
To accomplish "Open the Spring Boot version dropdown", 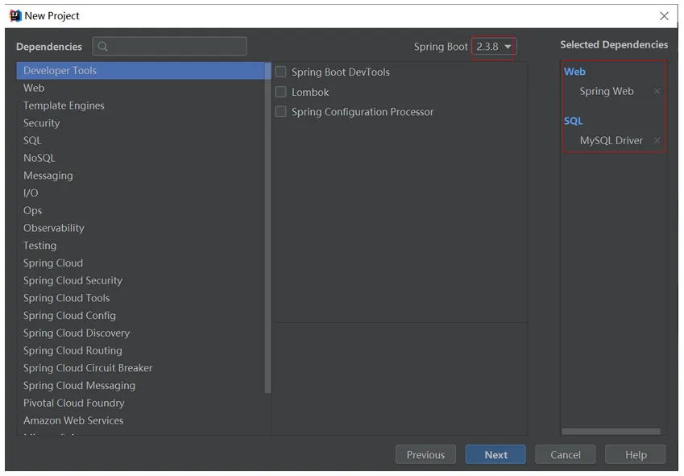I will [494, 47].
